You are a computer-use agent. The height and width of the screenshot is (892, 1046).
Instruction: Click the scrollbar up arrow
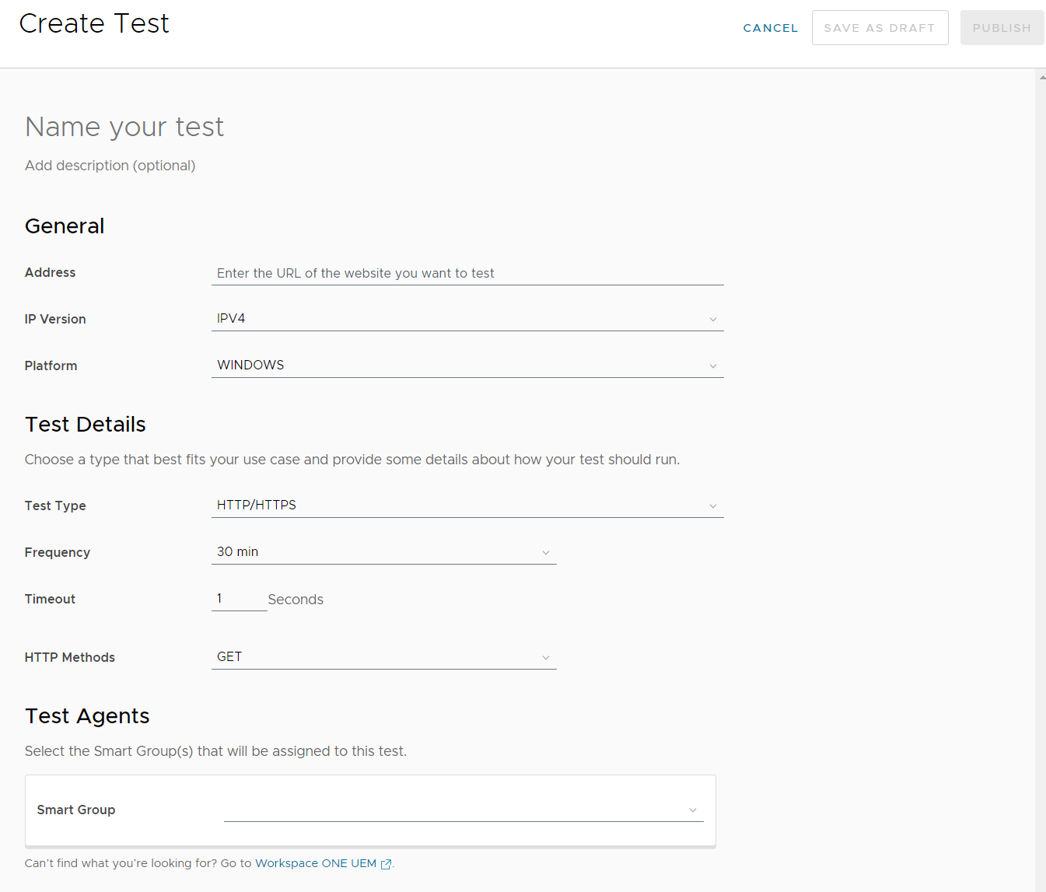(1041, 77)
